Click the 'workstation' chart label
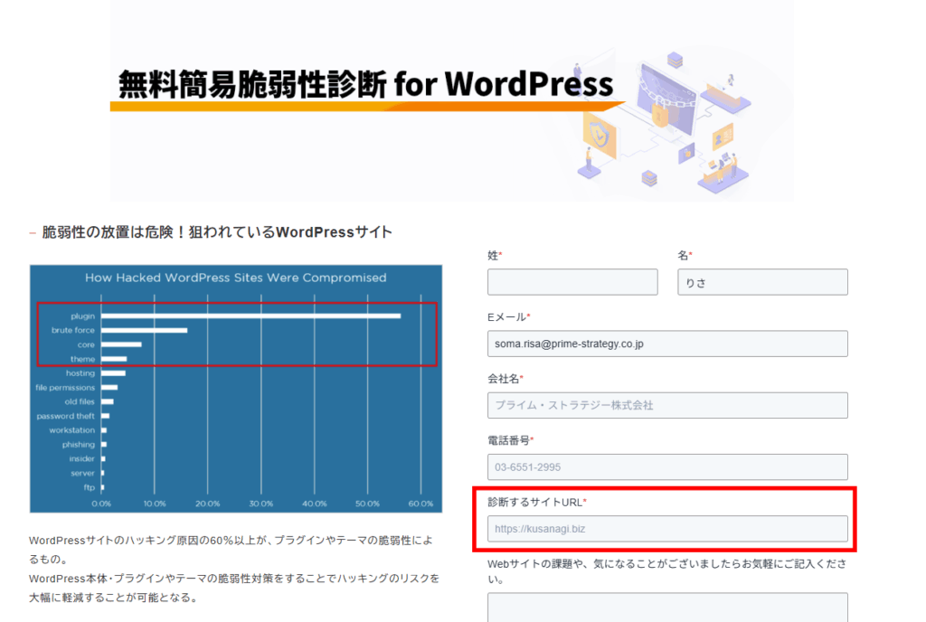 click(72, 430)
